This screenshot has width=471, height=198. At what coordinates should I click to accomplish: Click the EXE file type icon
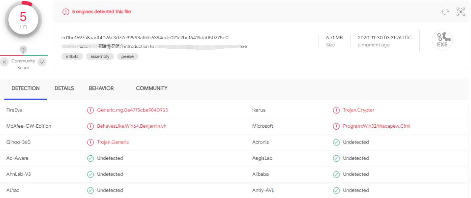point(442,40)
